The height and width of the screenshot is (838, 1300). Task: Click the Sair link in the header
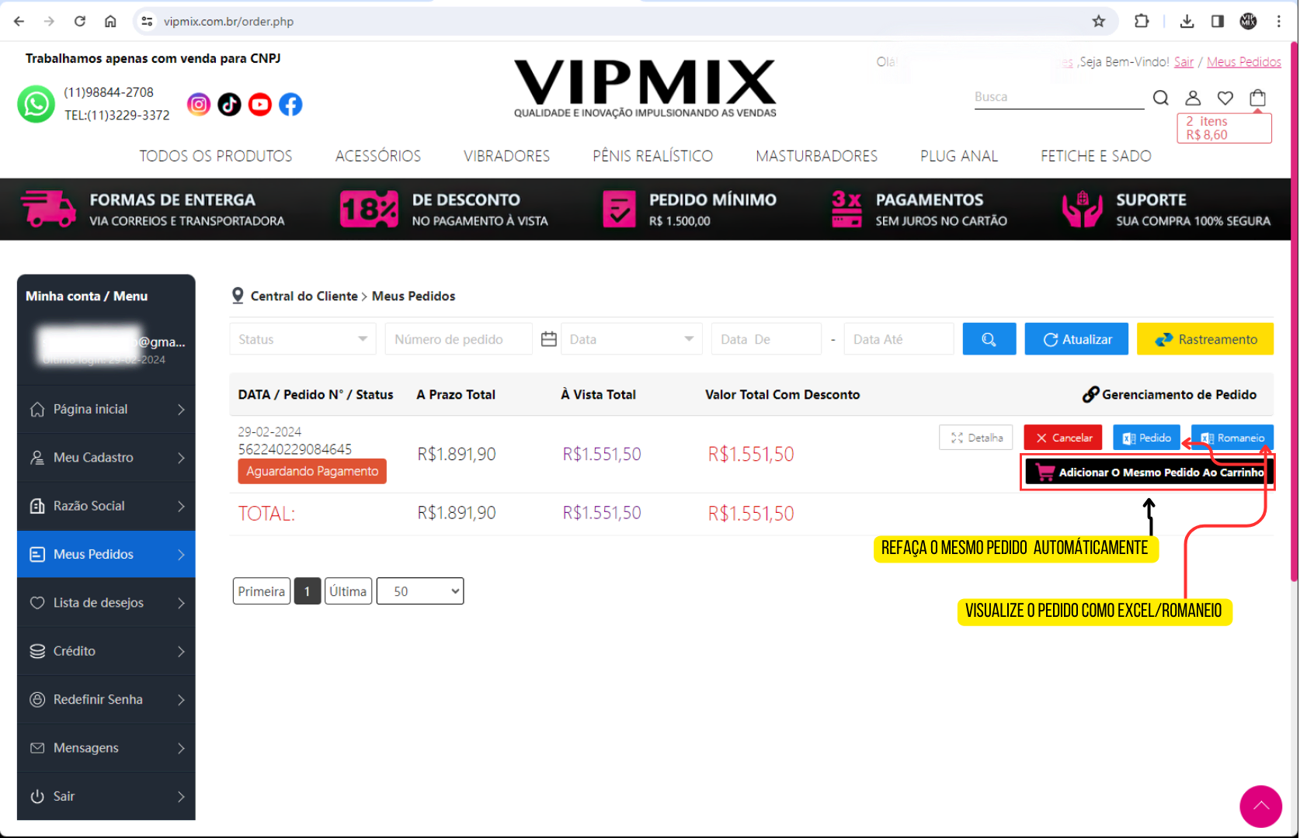coord(1184,62)
